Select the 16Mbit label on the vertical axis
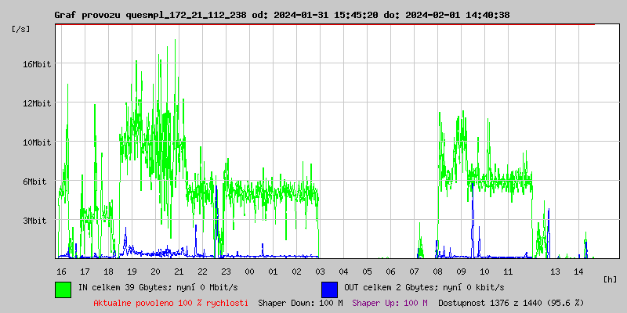Screen dimensions: 627x313 (x=36, y=64)
